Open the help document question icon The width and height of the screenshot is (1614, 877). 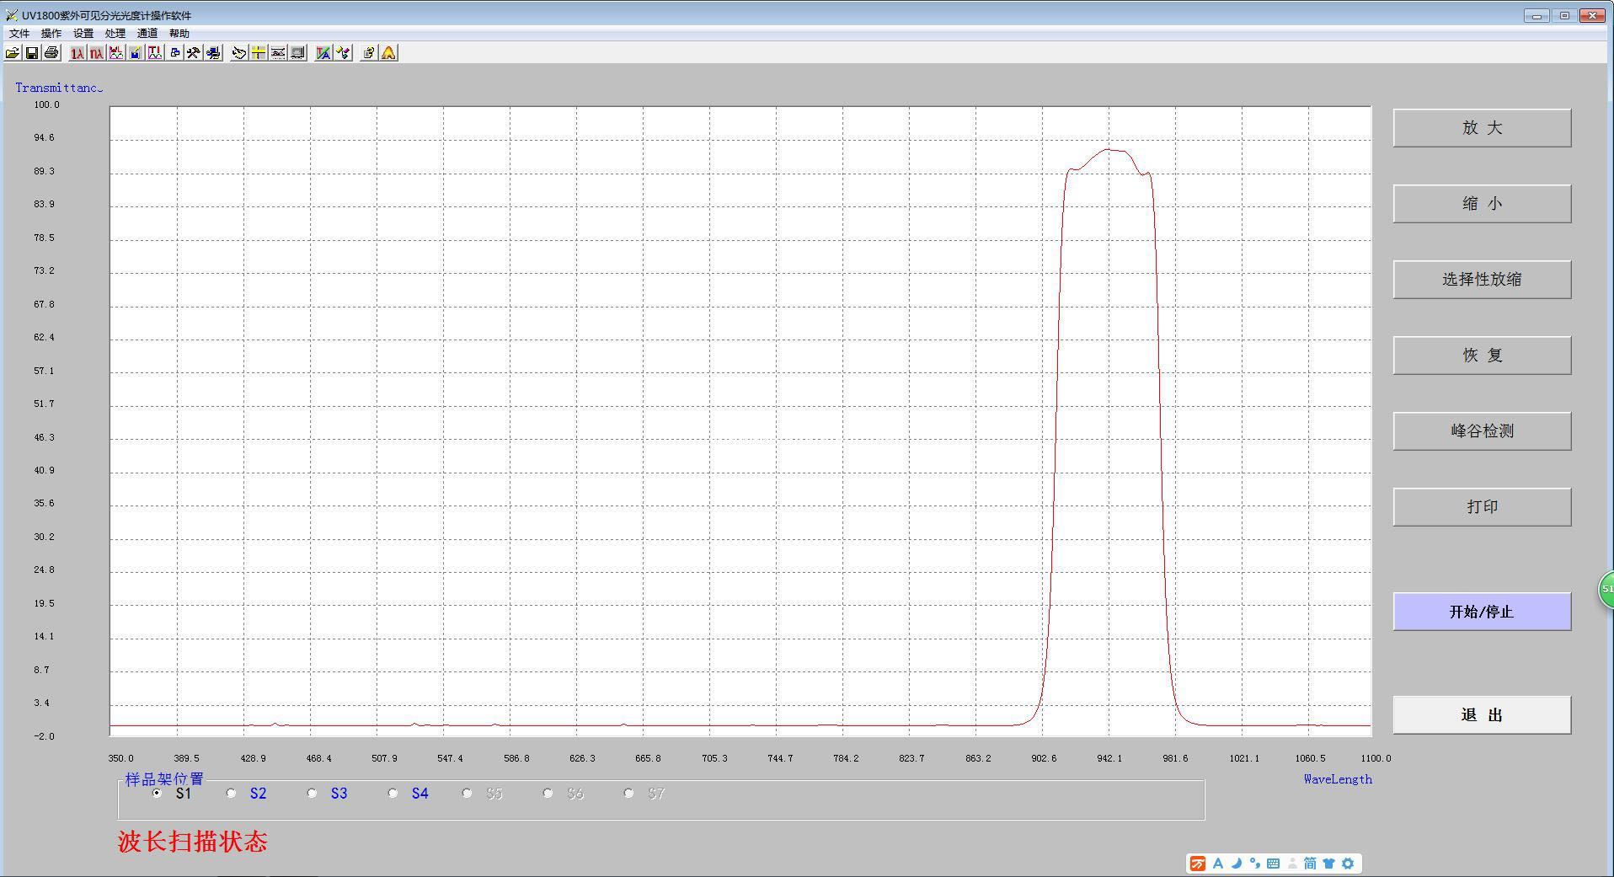(x=368, y=53)
